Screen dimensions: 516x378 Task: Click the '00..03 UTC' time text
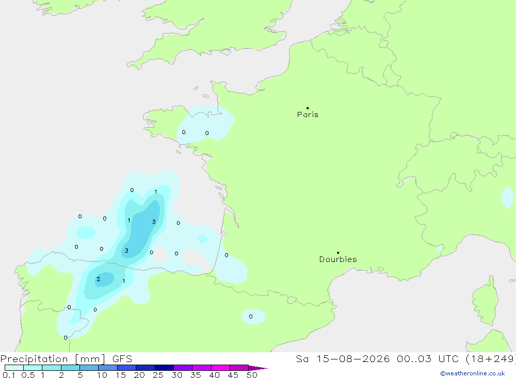[428, 358]
